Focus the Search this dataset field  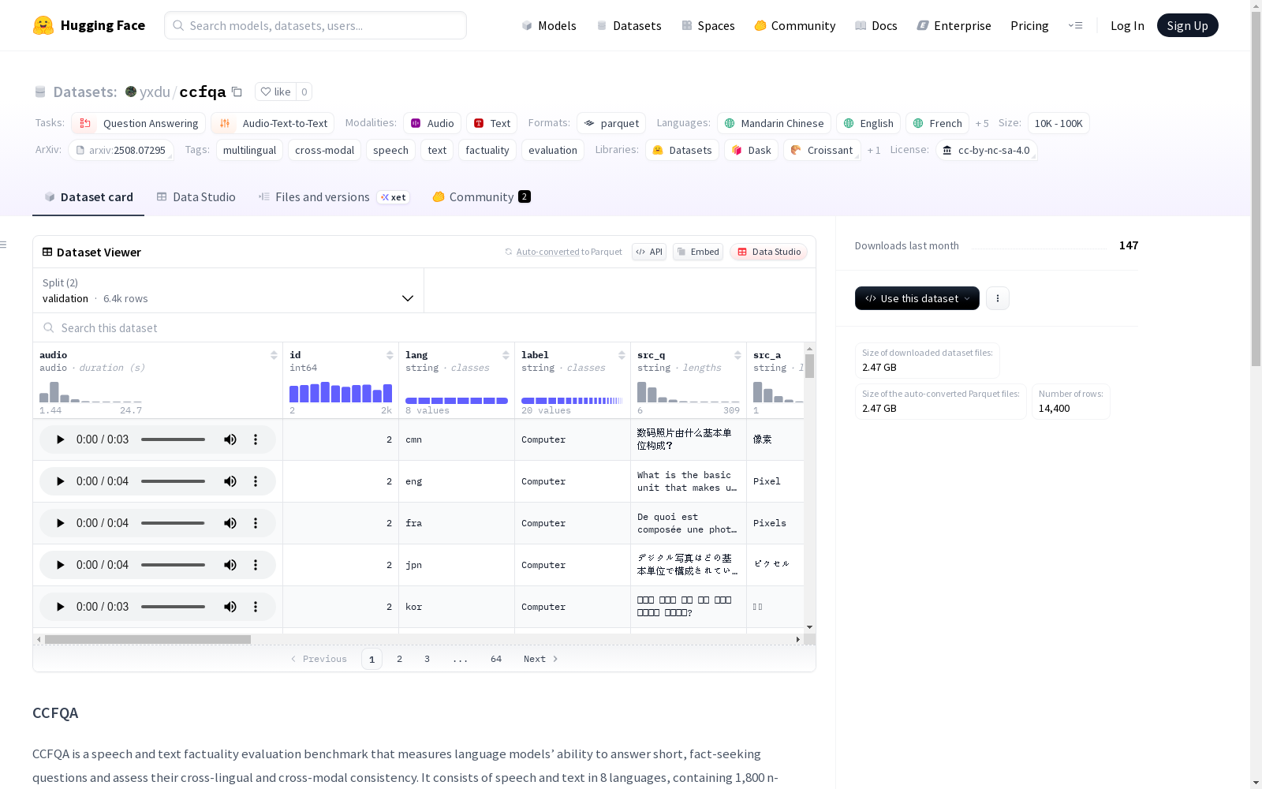coord(424,327)
